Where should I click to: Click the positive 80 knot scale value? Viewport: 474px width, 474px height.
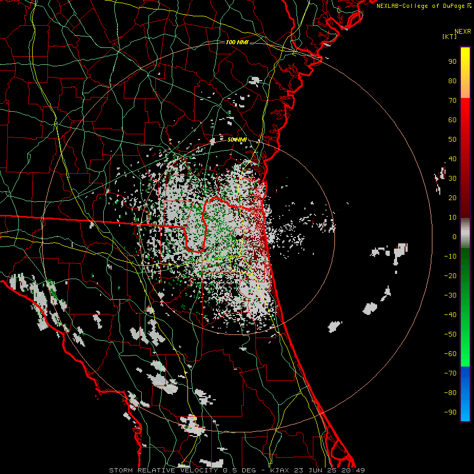point(452,81)
